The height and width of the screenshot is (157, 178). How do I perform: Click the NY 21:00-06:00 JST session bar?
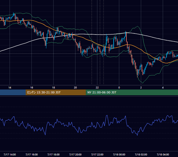132,92
